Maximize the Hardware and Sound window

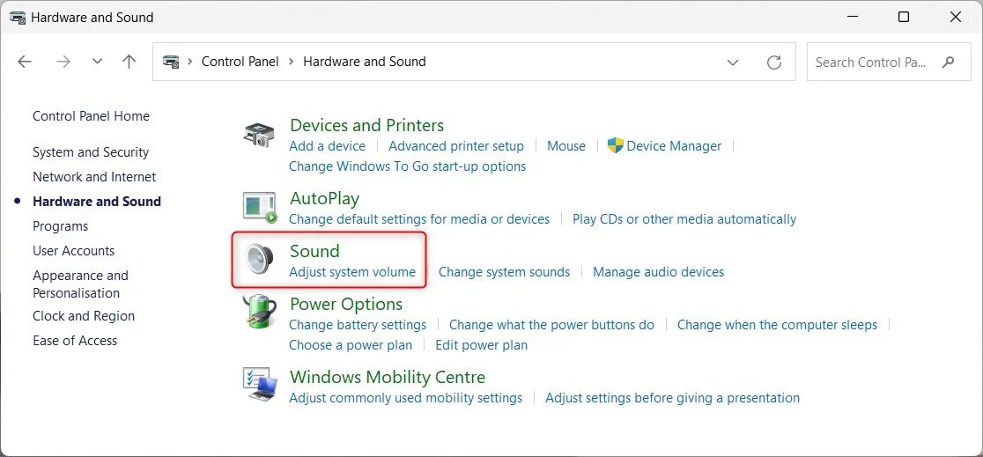[904, 17]
